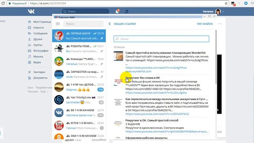Screen dimensions: 254x143
Task: Click the Wunderlist link thumbnail
Action: [118, 56]
